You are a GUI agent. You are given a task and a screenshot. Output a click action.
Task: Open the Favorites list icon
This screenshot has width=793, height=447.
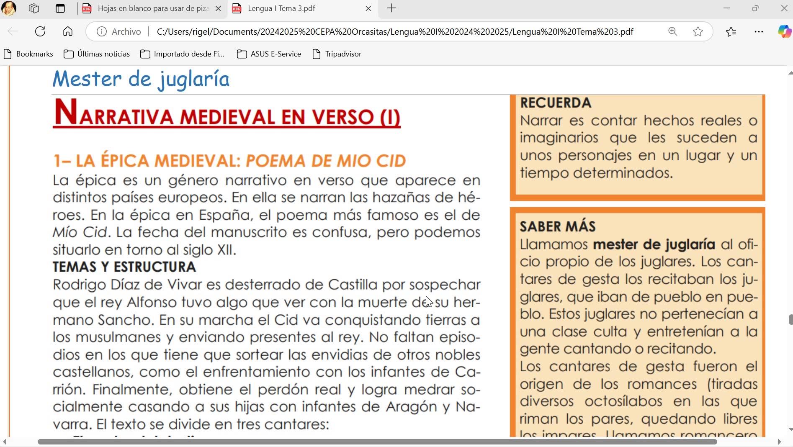tap(731, 31)
